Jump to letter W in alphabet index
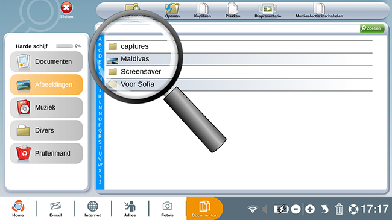This screenshot has height=220, width=392. (100, 165)
